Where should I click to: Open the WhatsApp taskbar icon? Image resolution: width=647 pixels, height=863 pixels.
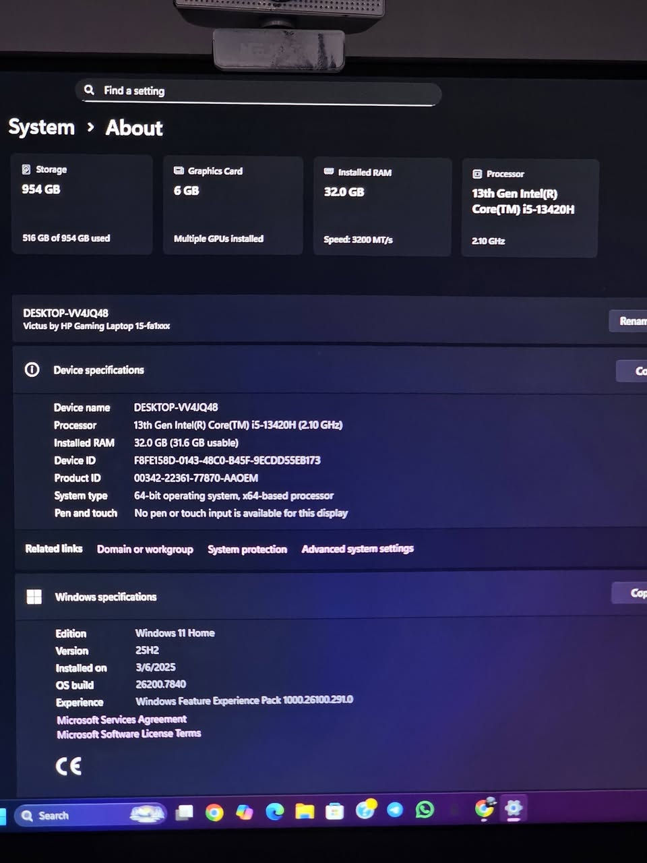coord(425,809)
